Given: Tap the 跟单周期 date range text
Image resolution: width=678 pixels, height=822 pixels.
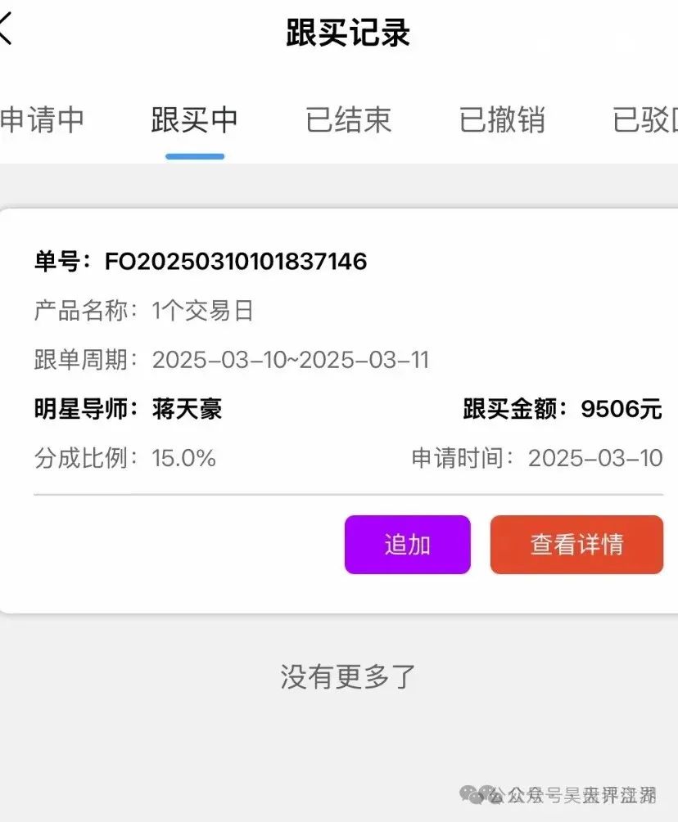Looking at the screenshot, I should pyautogui.click(x=291, y=360).
